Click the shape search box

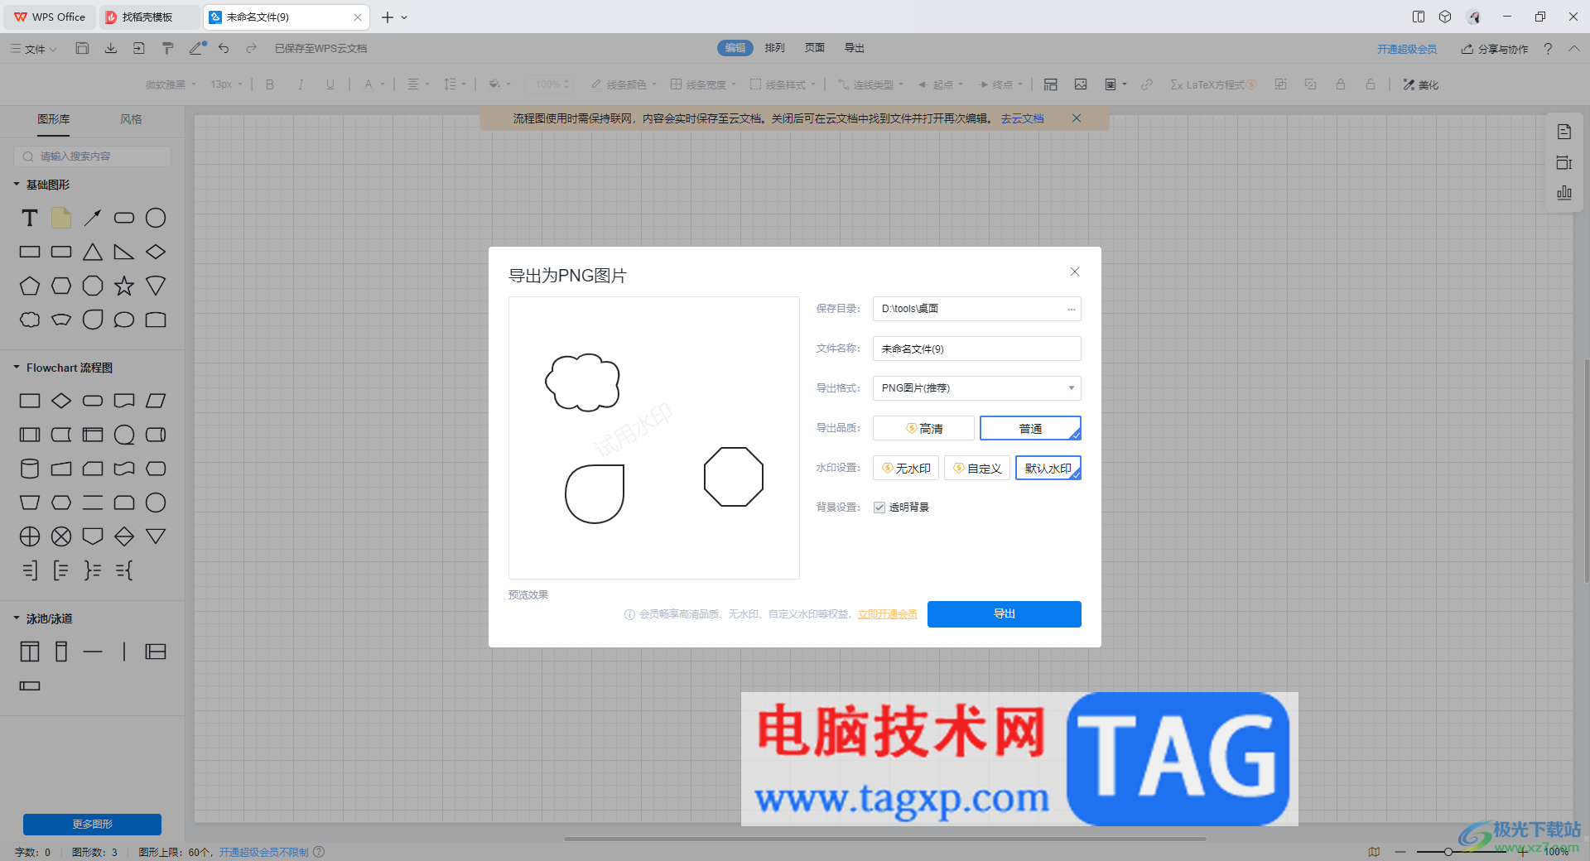(x=93, y=156)
